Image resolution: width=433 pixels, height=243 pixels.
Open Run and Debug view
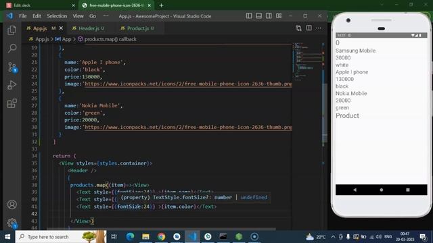pos(12,85)
